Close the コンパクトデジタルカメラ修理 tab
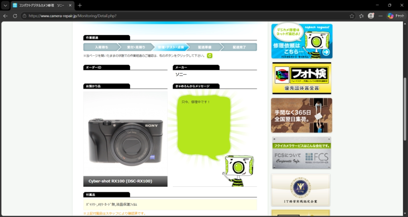 tap(70, 5)
